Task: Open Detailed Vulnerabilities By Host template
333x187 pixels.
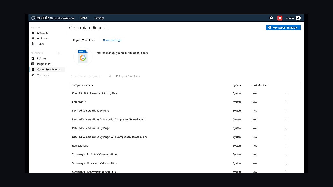Action: tap(90, 111)
